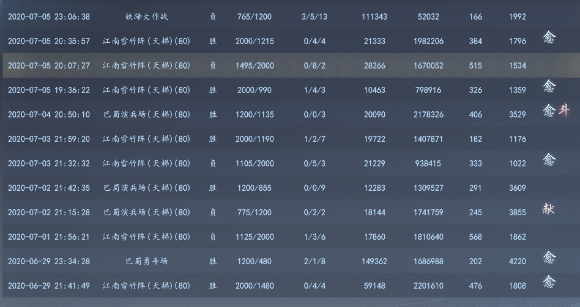Click the 负 result on the 铁蹄大作战 row

(213, 17)
